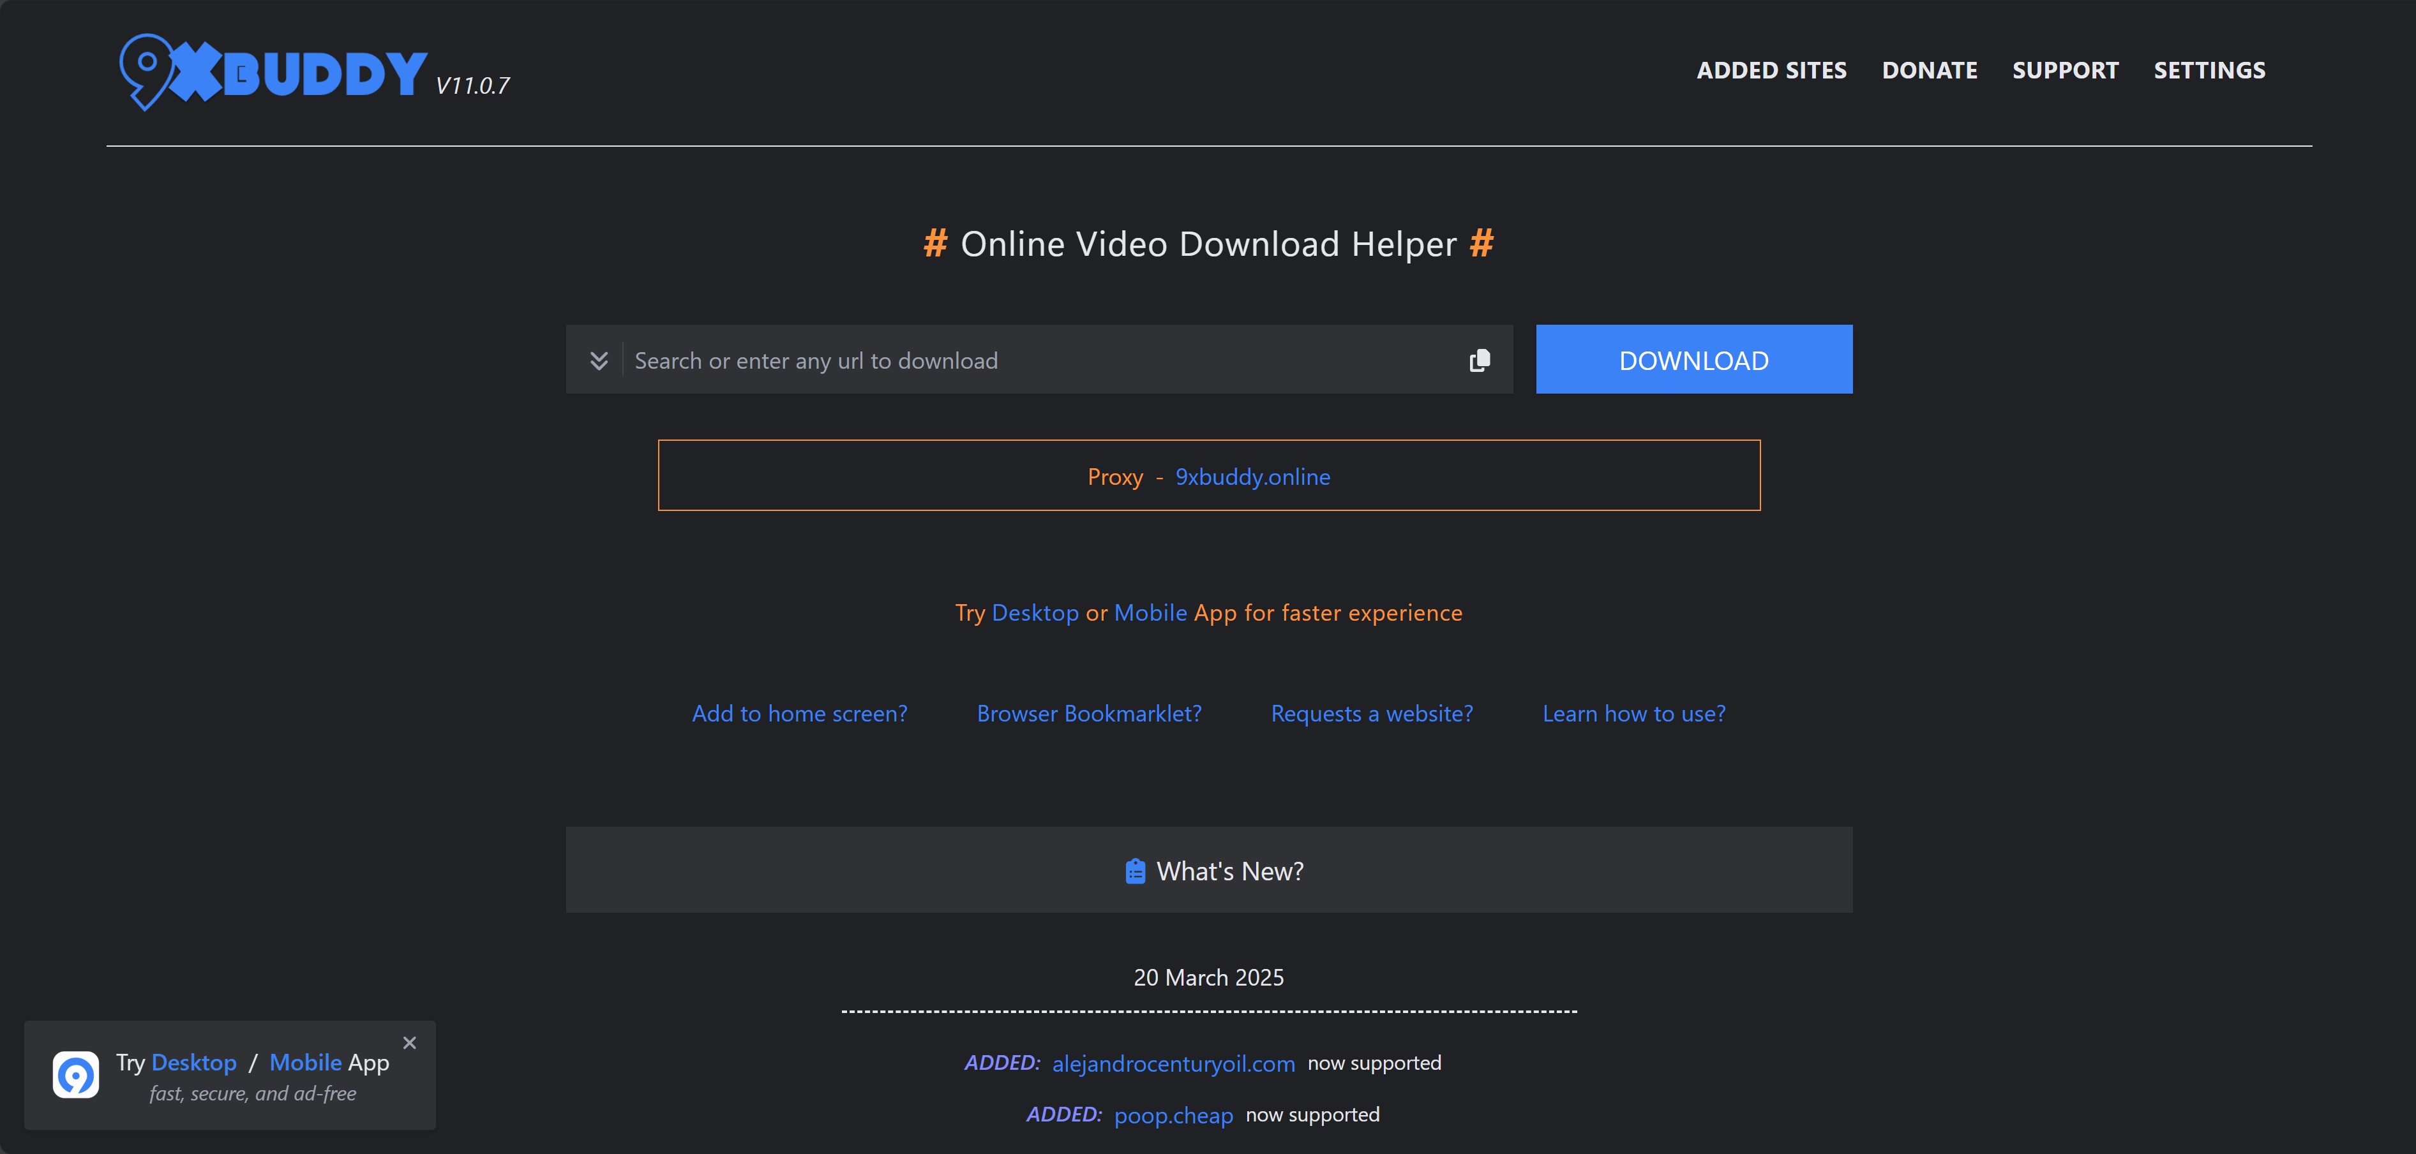Viewport: 2416px width, 1154px height.
Task: Open the Mobile link in the orange promo line
Action: click(1150, 613)
